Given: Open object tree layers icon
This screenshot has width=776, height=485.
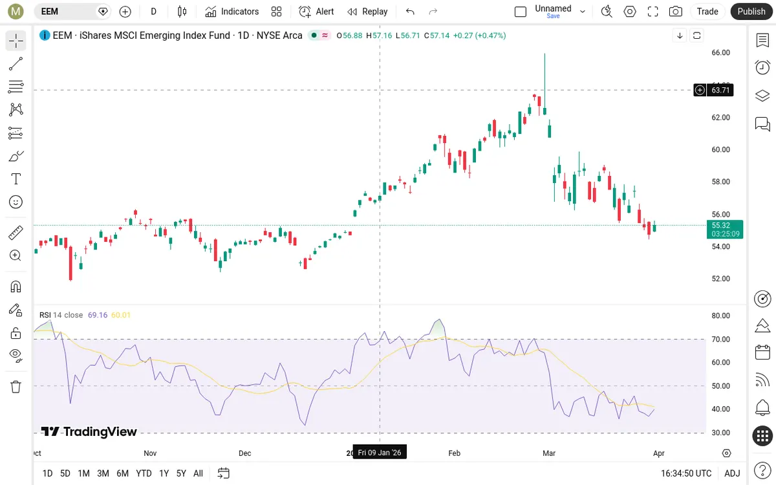Looking at the screenshot, I should (762, 96).
